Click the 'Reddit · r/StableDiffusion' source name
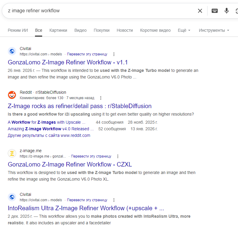This screenshot has width=238, height=230. [x=43, y=92]
